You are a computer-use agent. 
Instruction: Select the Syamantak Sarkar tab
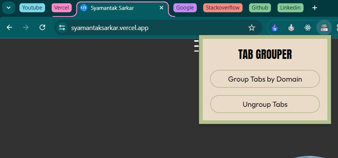click(122, 8)
